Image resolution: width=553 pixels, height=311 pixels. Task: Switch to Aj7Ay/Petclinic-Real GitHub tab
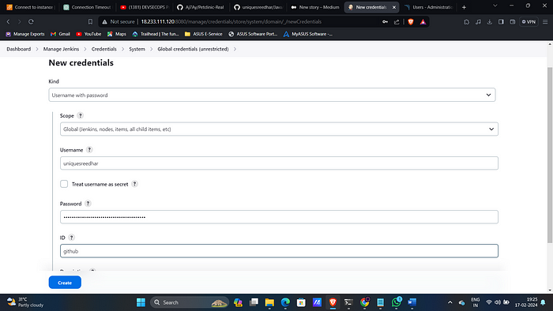[201, 7]
